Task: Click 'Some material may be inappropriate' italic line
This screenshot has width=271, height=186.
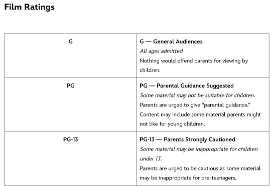Action: point(199,149)
